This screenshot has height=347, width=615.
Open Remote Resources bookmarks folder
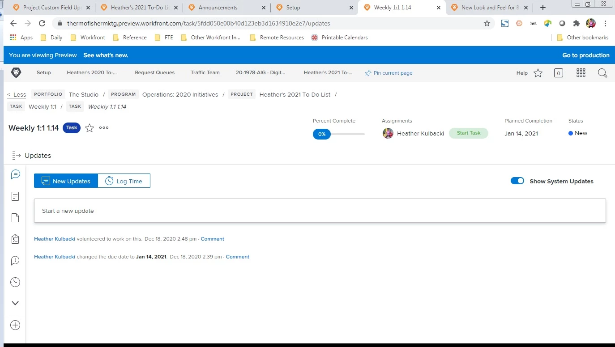click(277, 38)
